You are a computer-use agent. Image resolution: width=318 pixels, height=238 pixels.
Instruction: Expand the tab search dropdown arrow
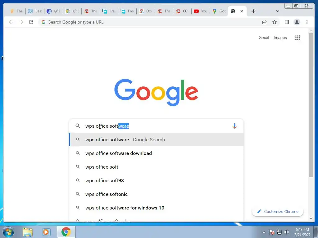pyautogui.click(x=277, y=11)
